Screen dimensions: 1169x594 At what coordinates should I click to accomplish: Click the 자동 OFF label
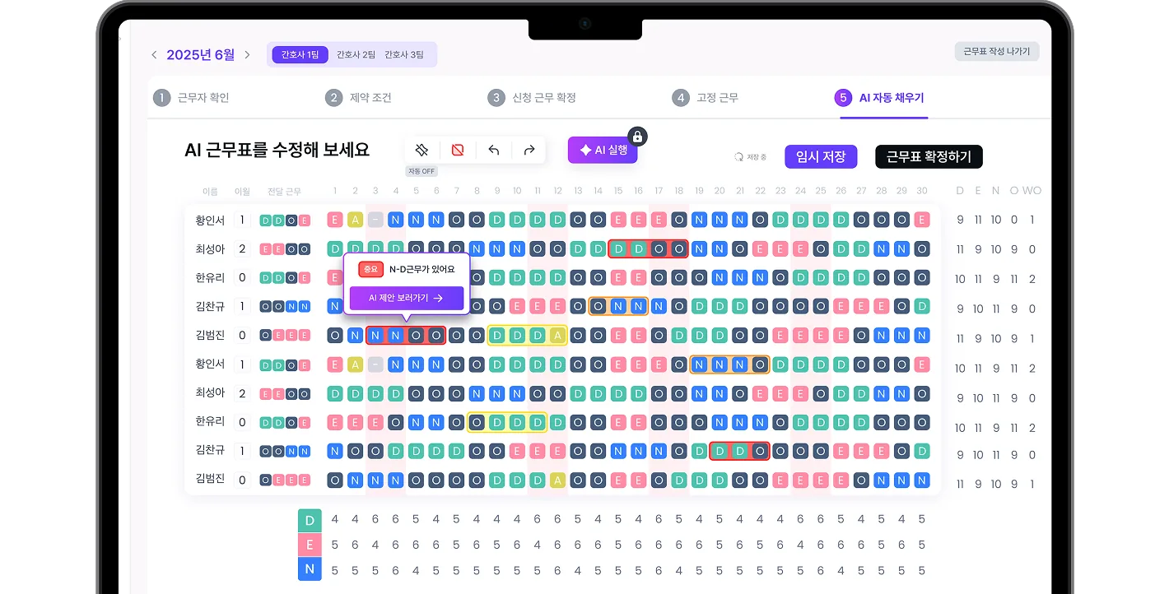click(421, 171)
